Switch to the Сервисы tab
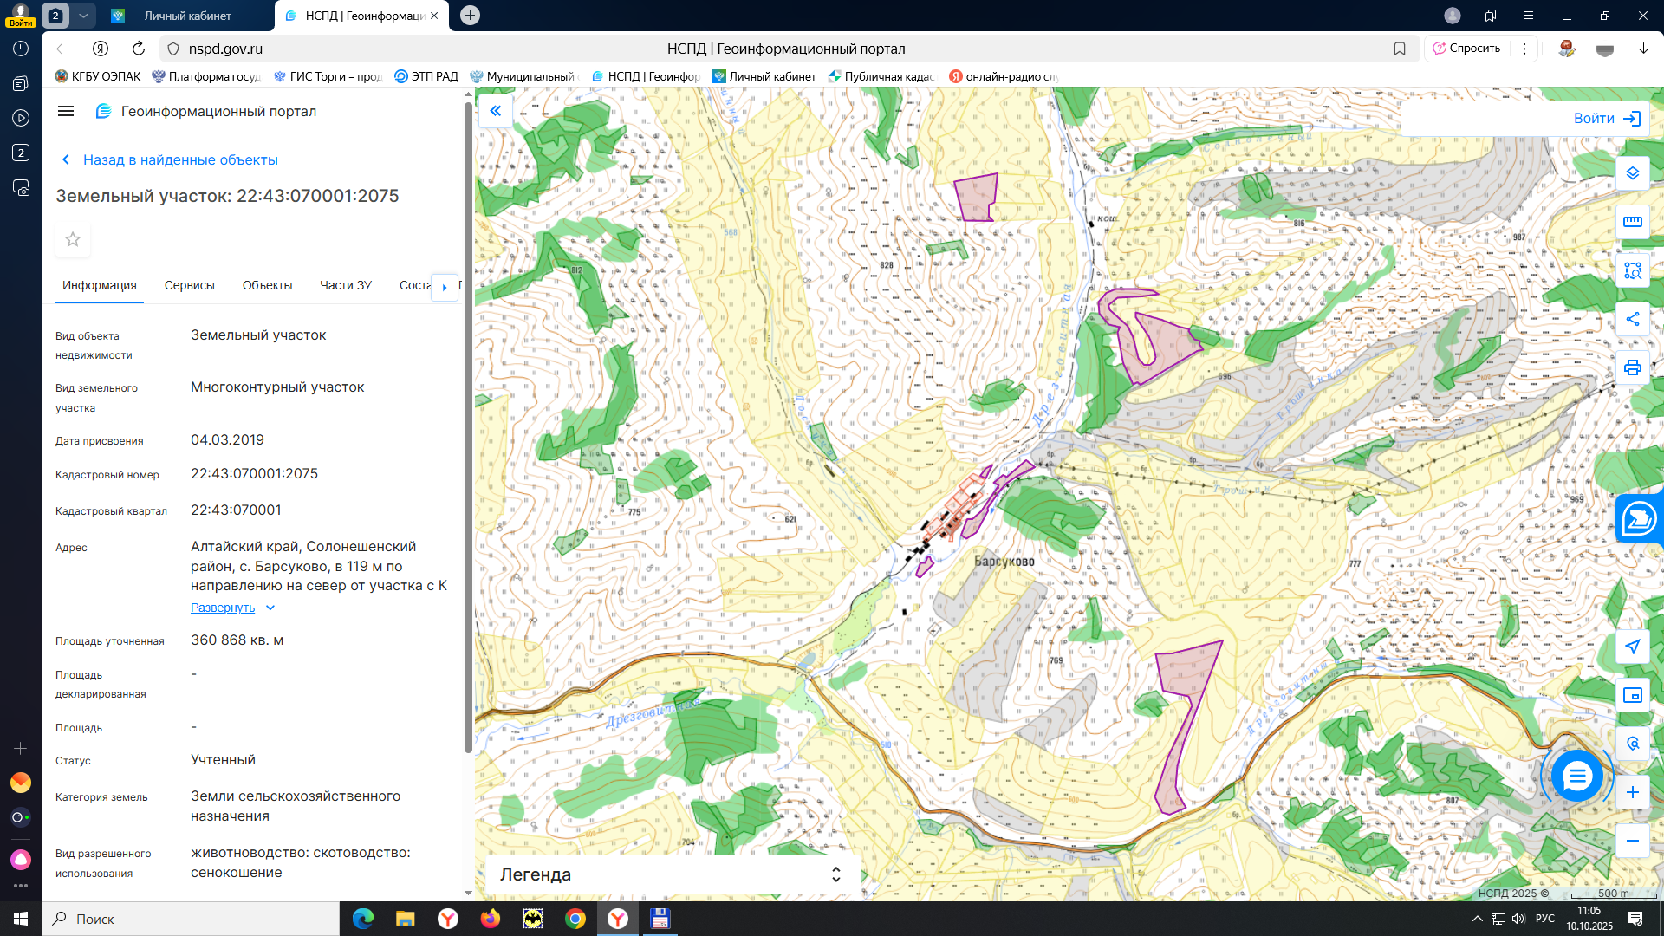The height and width of the screenshot is (936, 1664). point(189,285)
